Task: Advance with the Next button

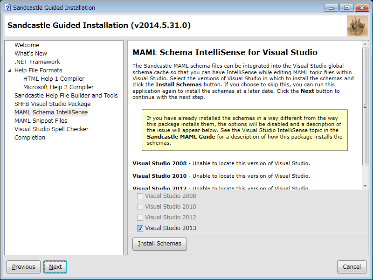Action: [55, 267]
